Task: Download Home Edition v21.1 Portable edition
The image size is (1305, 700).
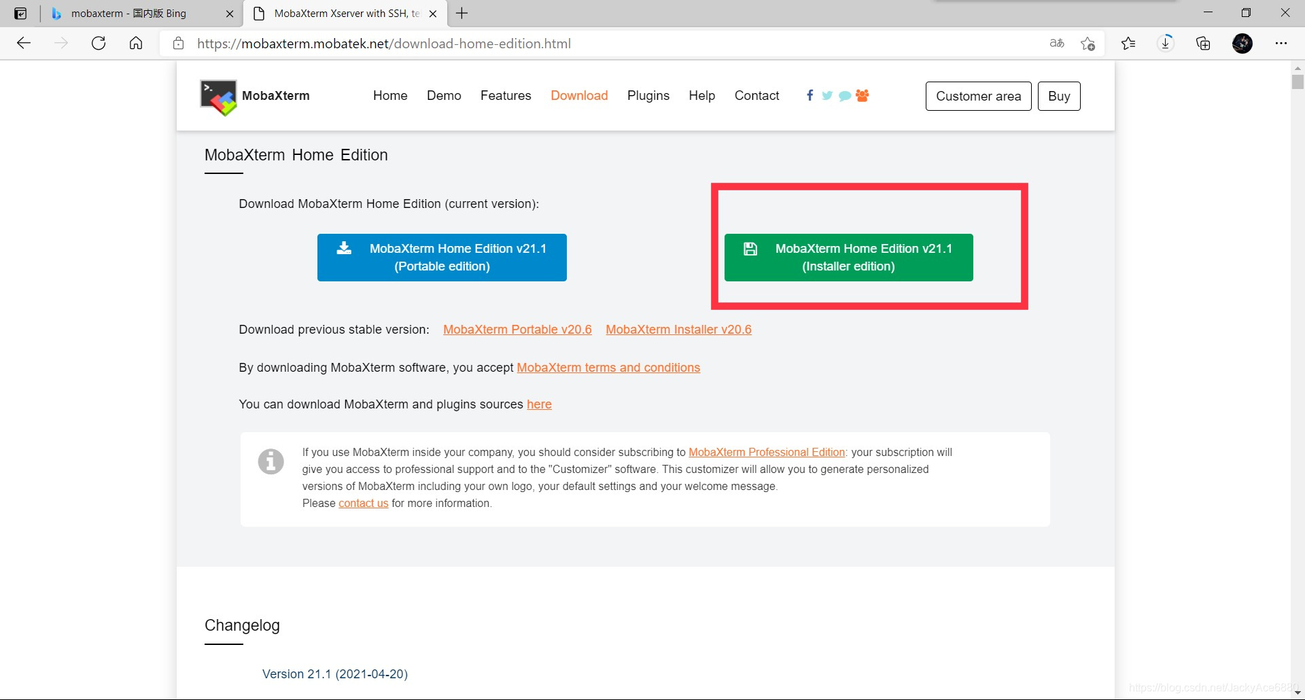Action: pos(442,258)
